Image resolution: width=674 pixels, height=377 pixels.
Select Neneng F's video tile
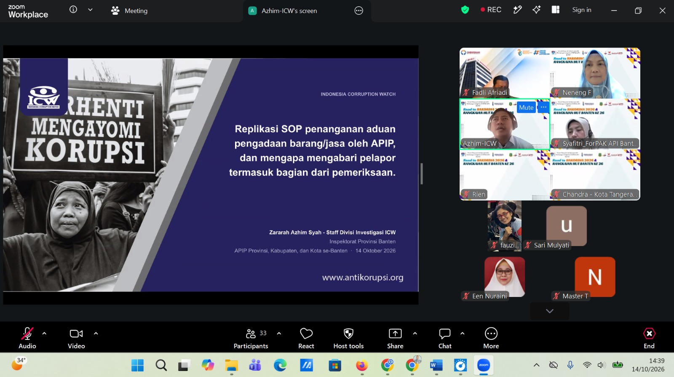pyautogui.click(x=595, y=73)
